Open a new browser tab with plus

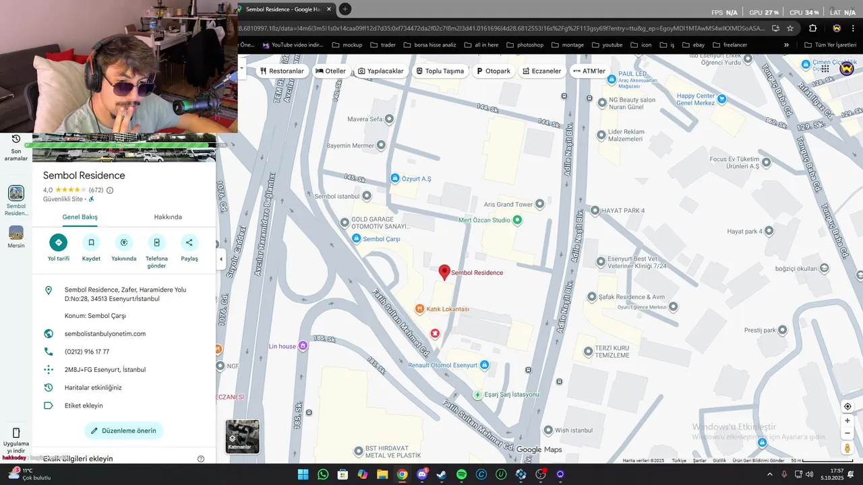tap(345, 9)
